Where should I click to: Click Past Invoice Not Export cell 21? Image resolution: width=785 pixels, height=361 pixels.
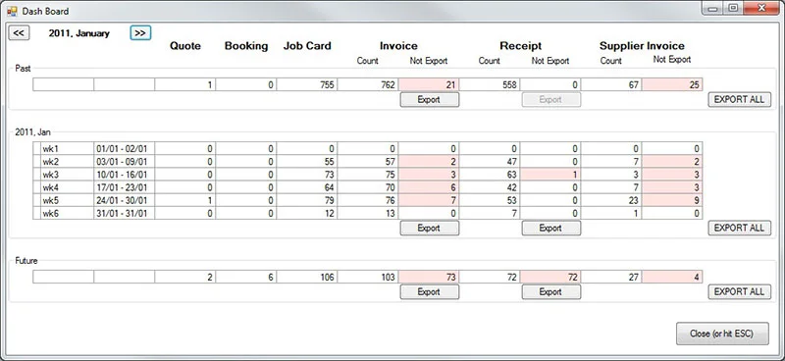point(429,85)
